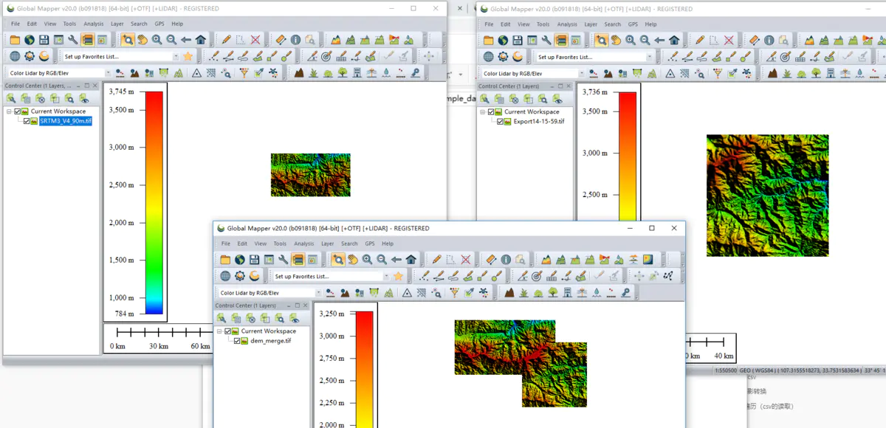886x428 pixels.
Task: Click home full view in SRTM3 window
Action: [x=200, y=40]
